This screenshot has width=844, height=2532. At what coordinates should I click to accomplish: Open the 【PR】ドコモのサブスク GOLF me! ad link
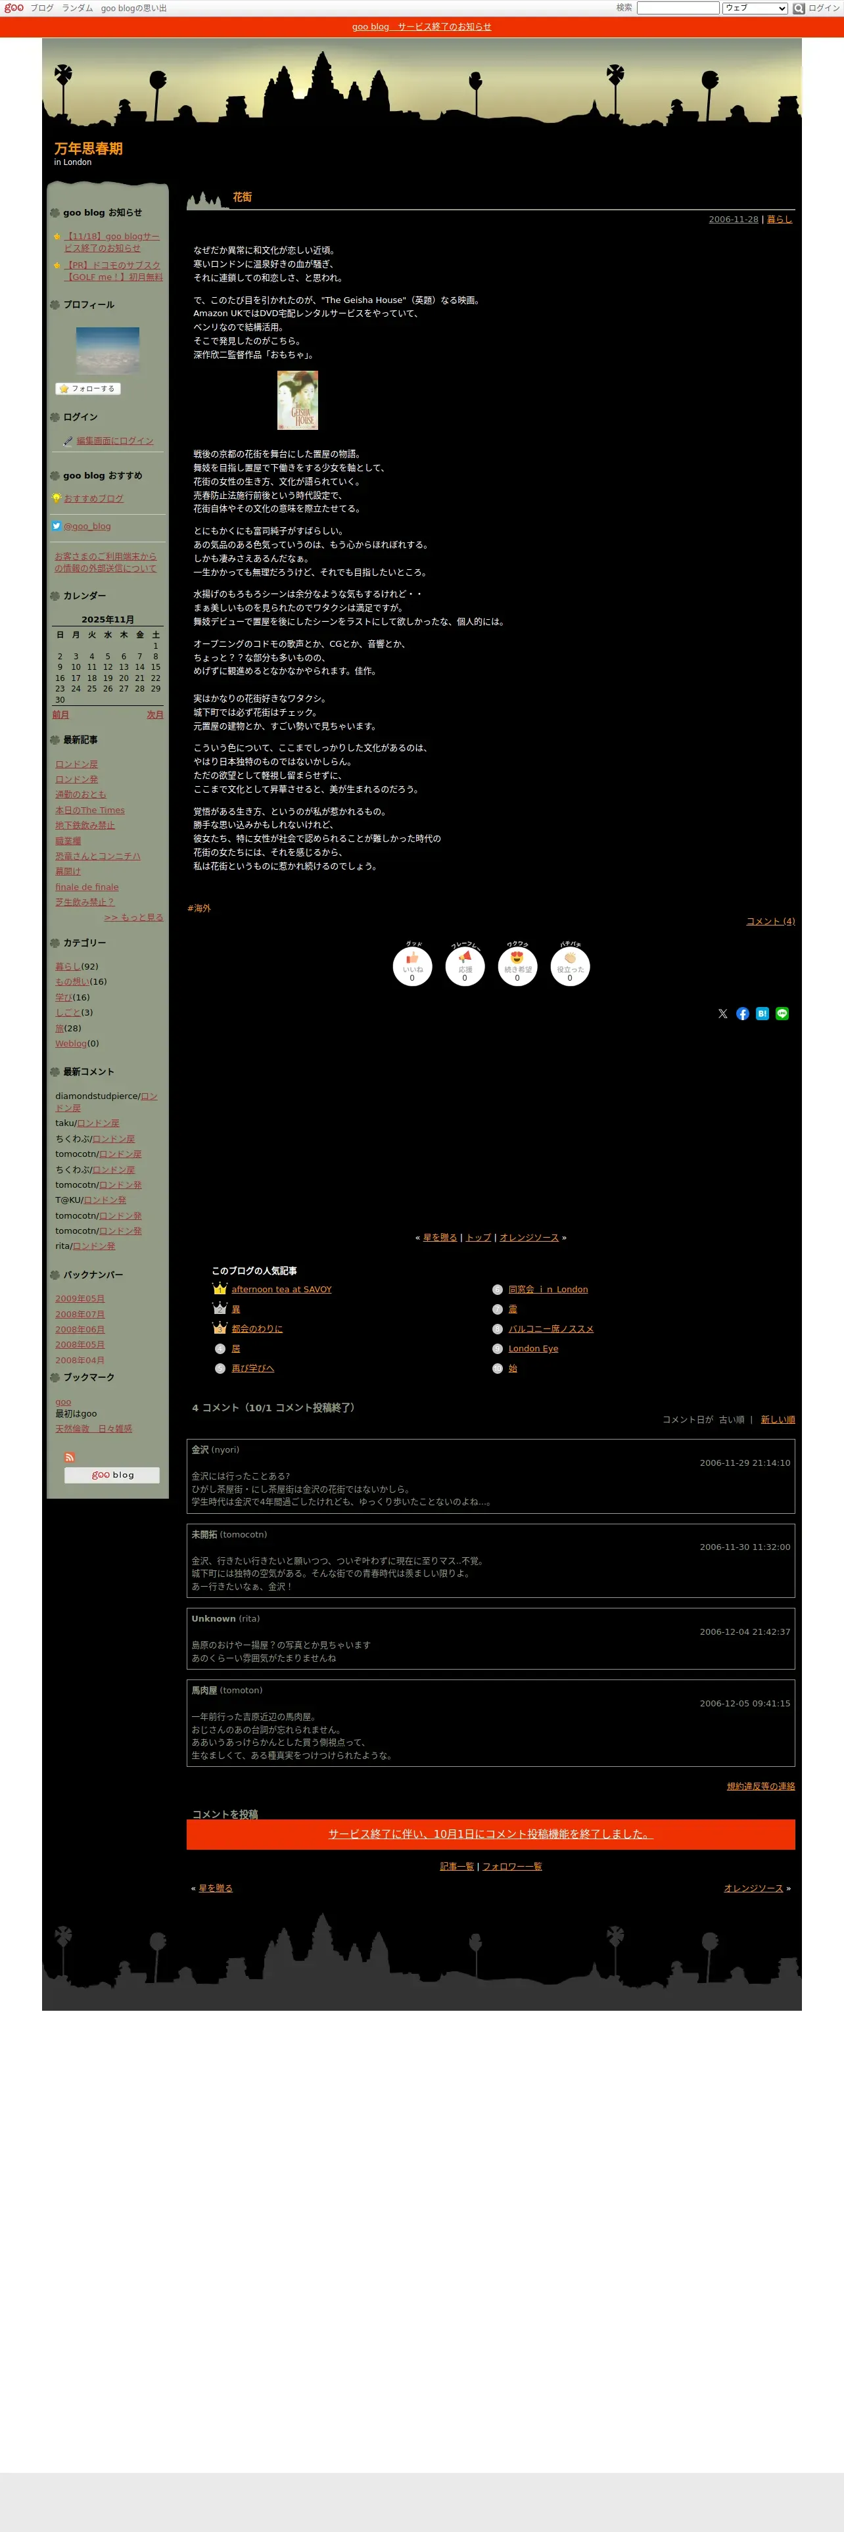click(x=113, y=271)
